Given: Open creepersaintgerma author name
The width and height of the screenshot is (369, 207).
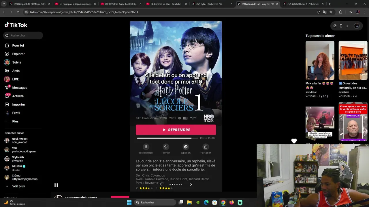Looking at the screenshot, I should coord(81,197).
